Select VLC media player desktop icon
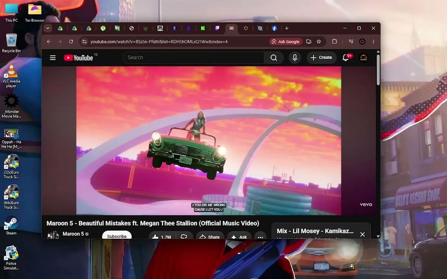 coord(11,76)
